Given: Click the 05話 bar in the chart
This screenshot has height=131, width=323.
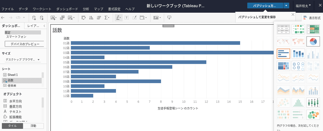Looking at the screenshot, I should click(139, 62).
